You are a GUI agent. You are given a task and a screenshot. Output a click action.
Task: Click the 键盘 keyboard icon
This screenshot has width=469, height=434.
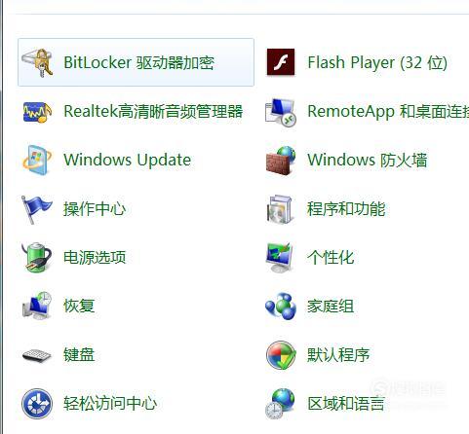(37, 355)
